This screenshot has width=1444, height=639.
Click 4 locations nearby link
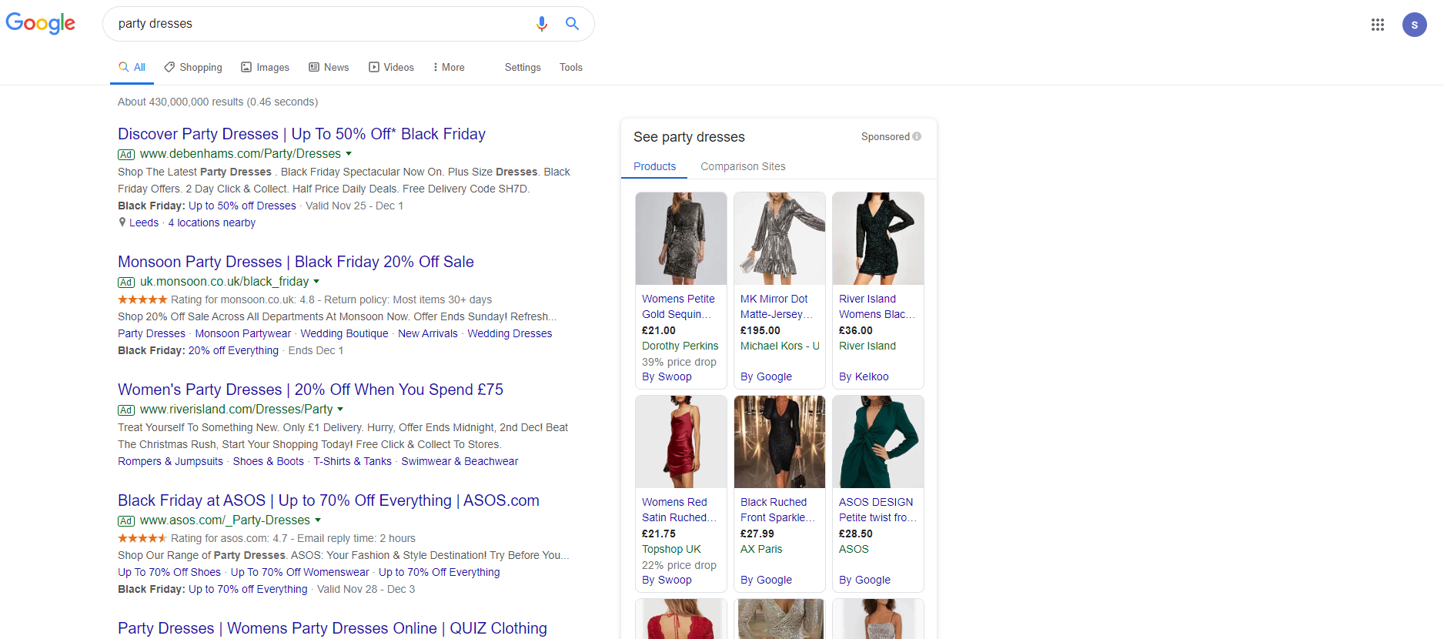click(212, 222)
